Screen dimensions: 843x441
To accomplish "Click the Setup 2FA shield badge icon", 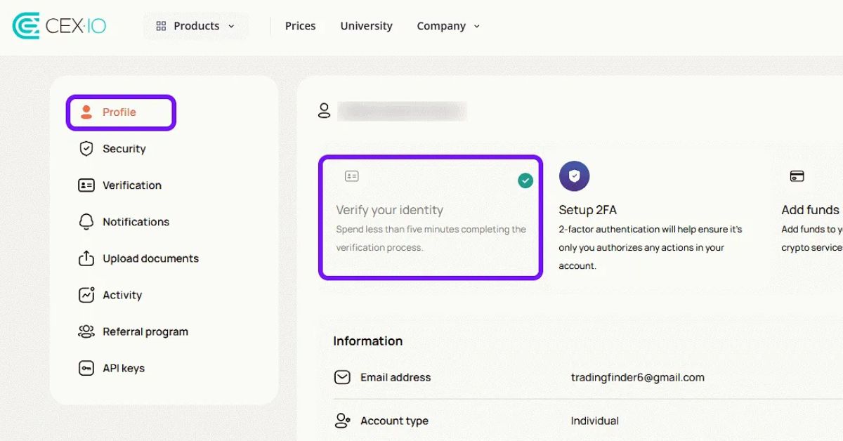I will pos(574,176).
